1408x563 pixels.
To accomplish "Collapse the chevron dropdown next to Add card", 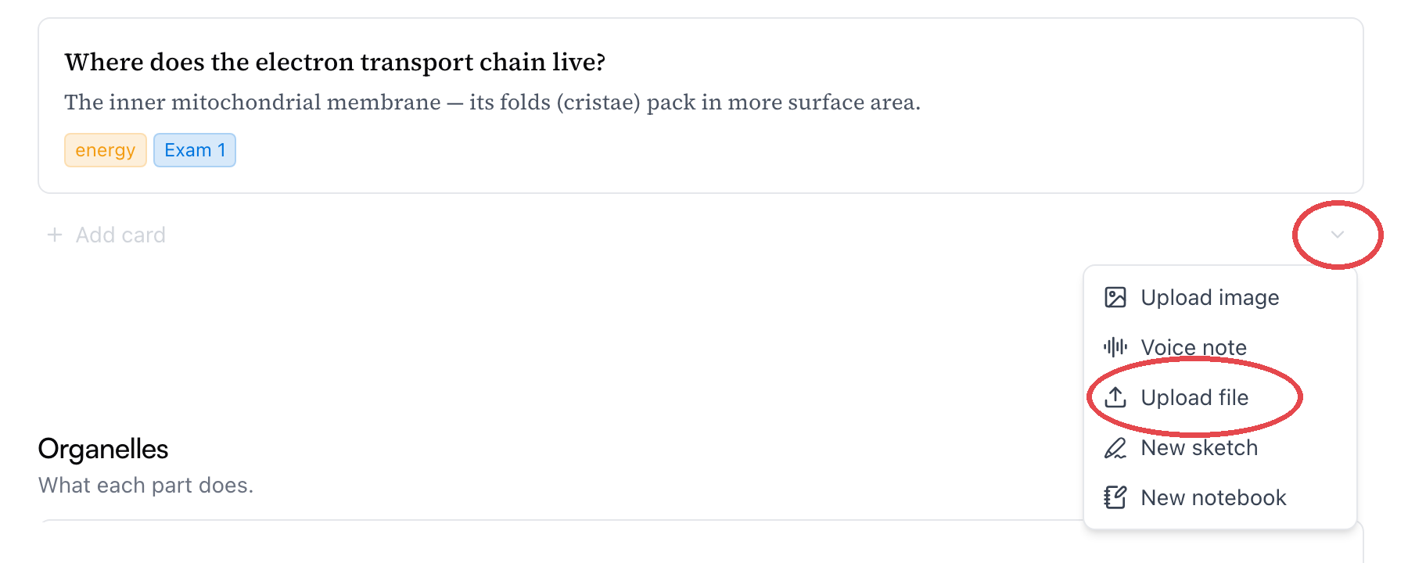I will coord(1338,235).
